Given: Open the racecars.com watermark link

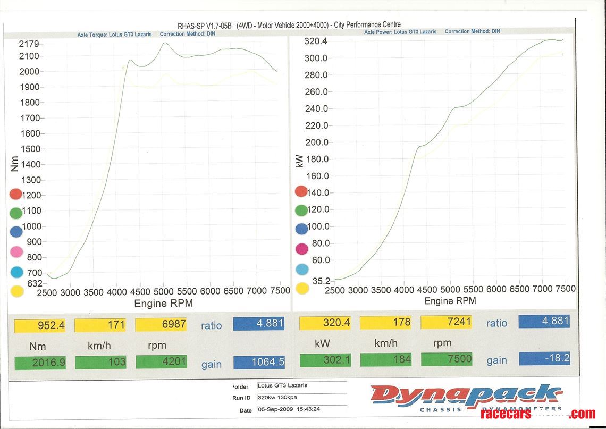Looking at the screenshot, I should coord(537,414).
